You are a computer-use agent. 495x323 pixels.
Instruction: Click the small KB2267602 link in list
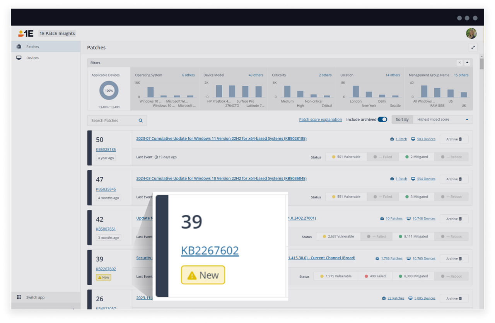pos(106,269)
